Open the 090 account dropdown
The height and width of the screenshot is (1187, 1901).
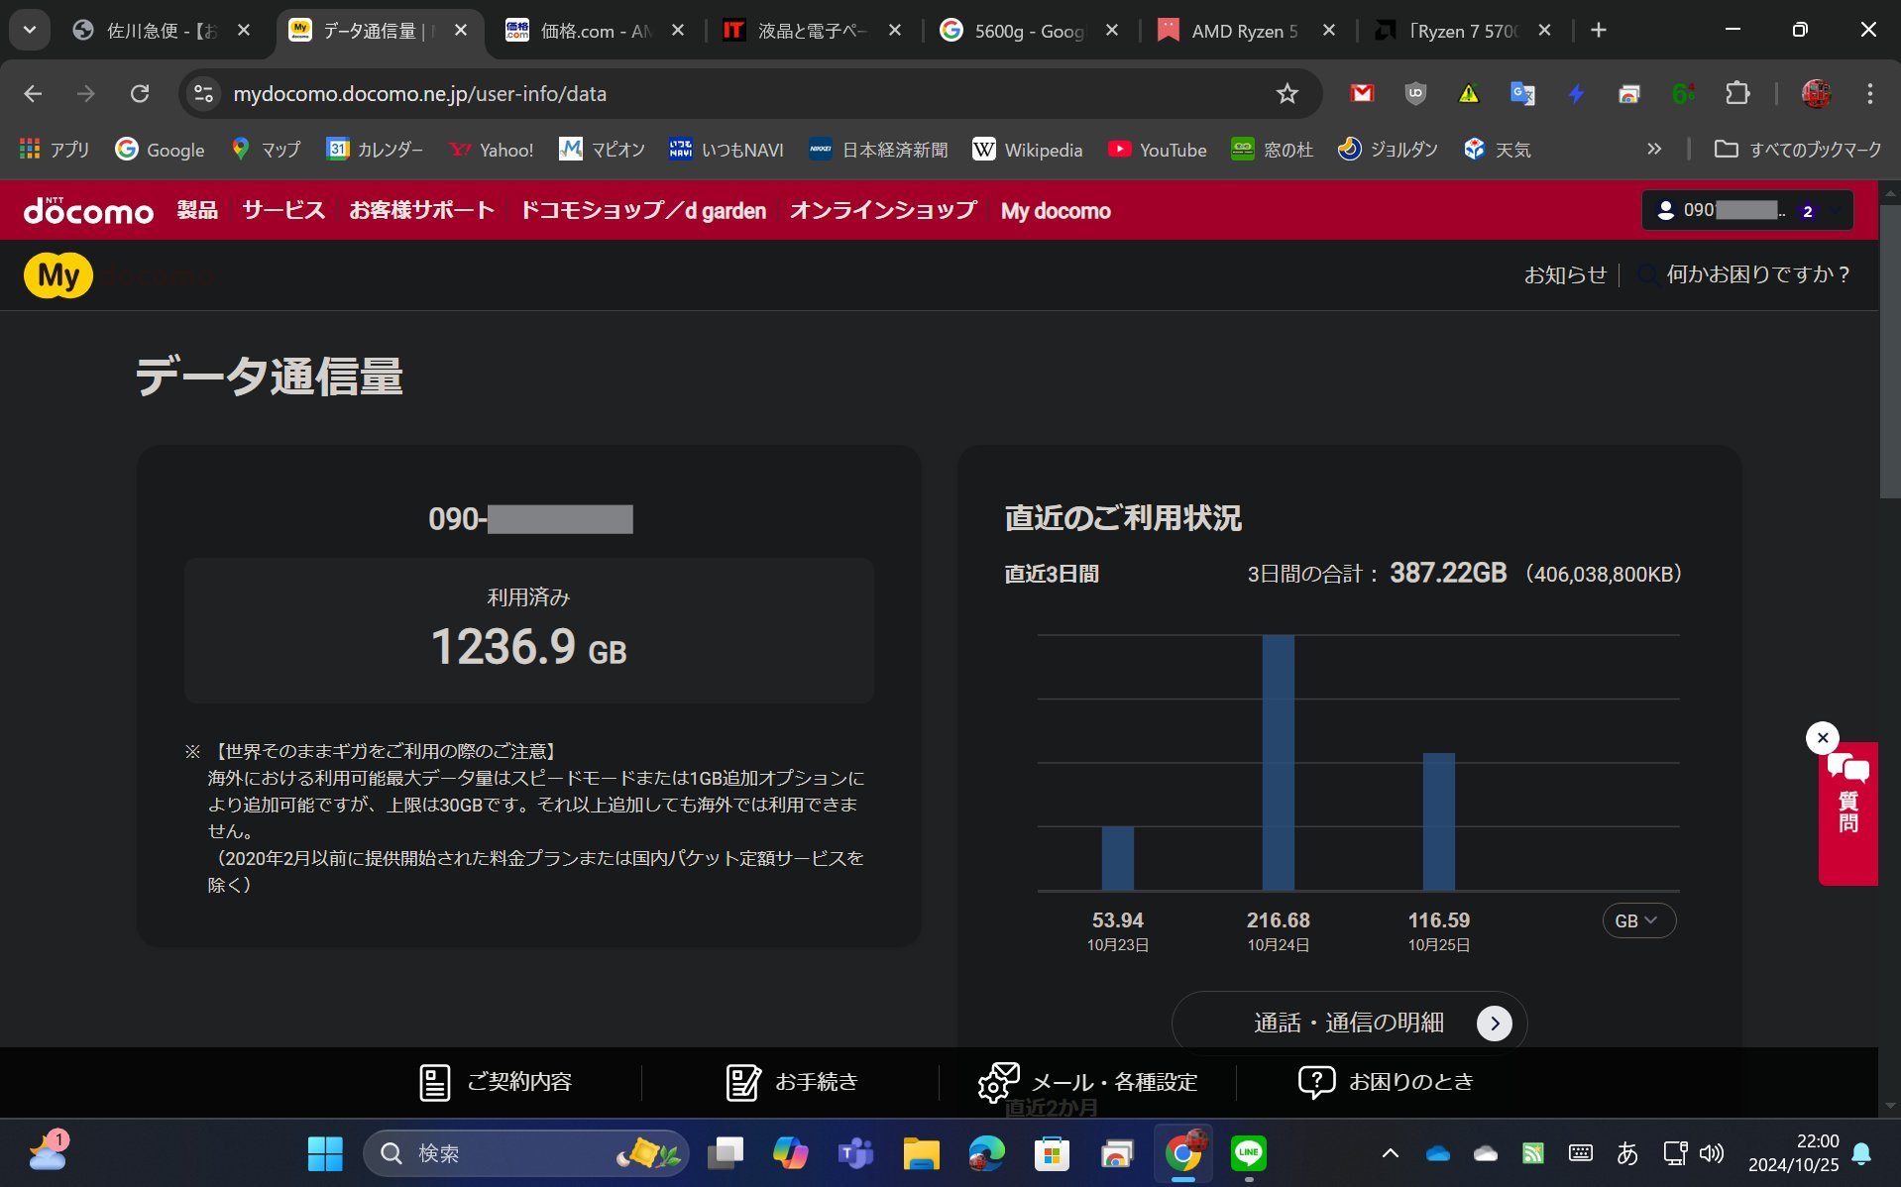[x=1746, y=210]
